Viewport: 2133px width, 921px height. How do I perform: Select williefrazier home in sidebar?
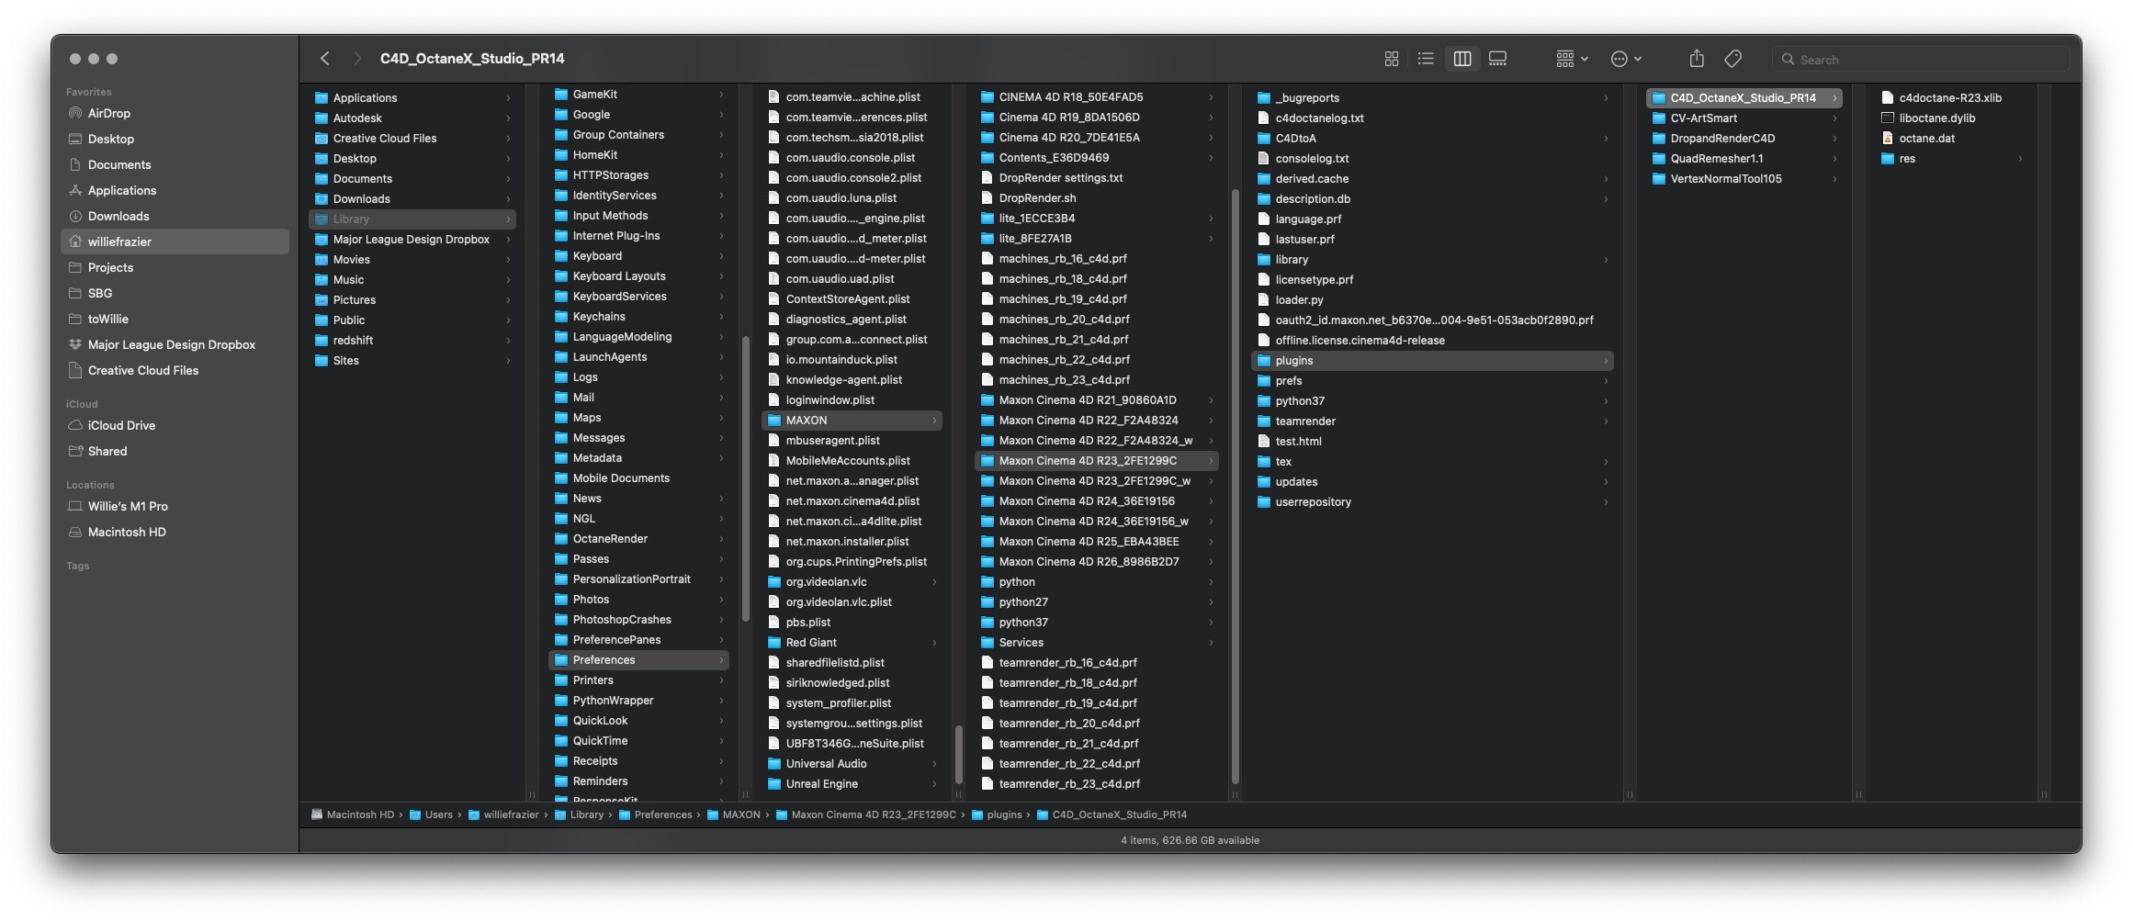click(175, 241)
